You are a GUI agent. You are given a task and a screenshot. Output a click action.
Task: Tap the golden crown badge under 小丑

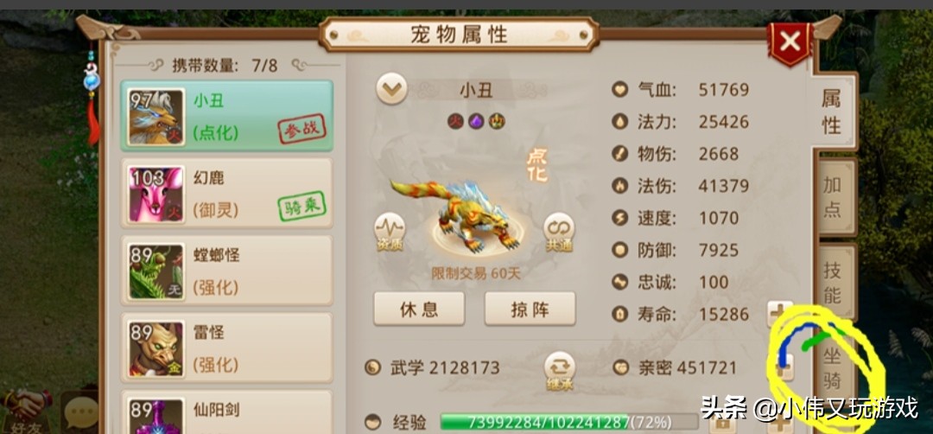click(497, 121)
